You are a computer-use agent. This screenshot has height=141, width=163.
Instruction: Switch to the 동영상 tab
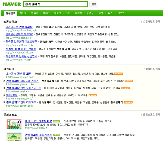[90, 13]
